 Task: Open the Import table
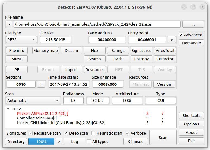(x=72, y=70)
